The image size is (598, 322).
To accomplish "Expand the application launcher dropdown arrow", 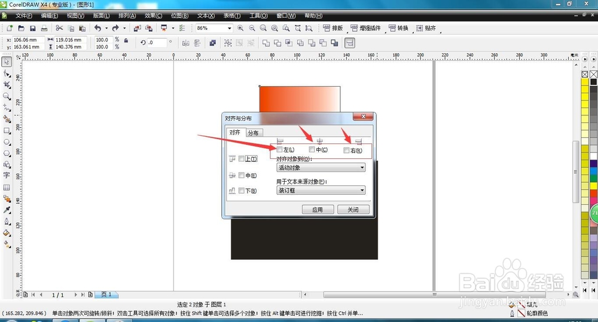I will [x=173, y=28].
